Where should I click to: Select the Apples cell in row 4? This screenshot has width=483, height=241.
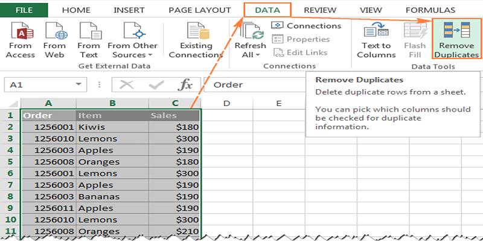[112, 150]
